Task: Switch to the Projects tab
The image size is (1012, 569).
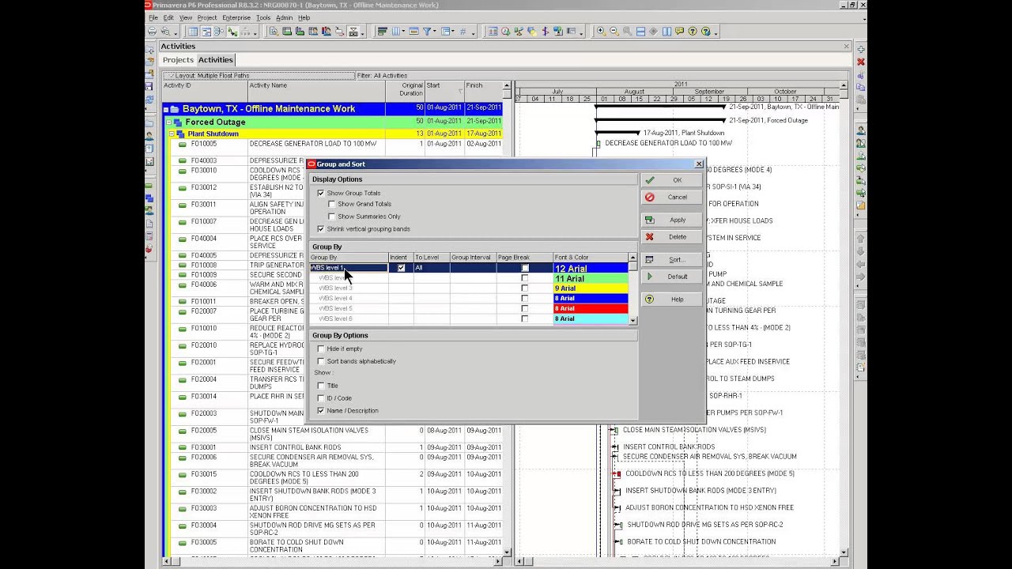Action: pos(178,60)
